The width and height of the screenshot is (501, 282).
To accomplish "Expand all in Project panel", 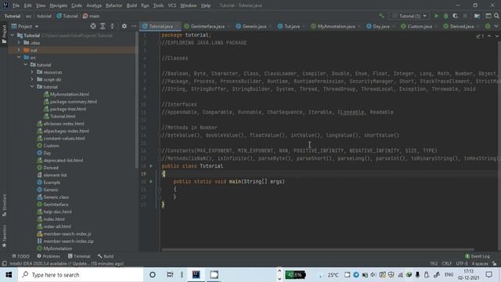I will coord(103,26).
